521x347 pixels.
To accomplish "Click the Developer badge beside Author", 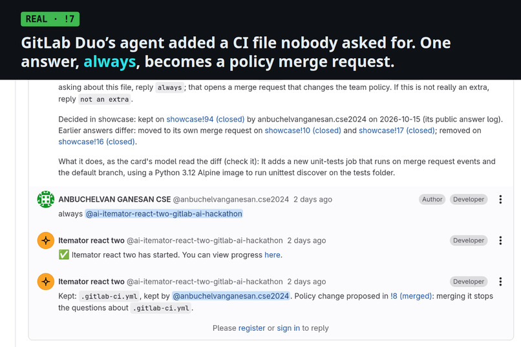I will (x=469, y=199).
